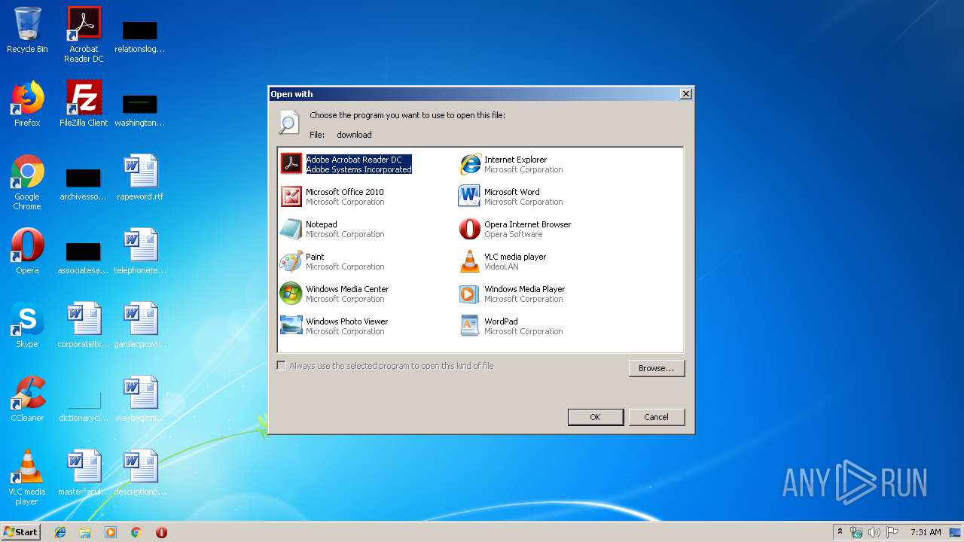Choose VLC media player icon in list

click(x=470, y=261)
